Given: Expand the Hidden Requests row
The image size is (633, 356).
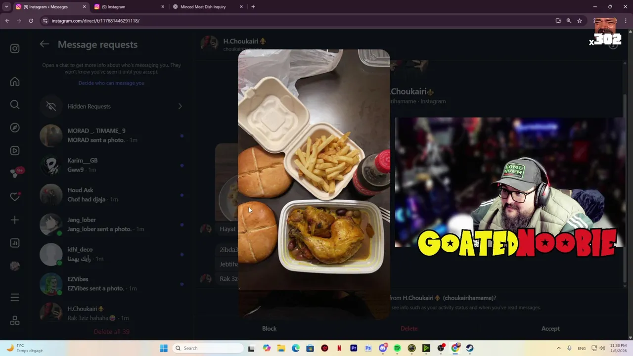Looking at the screenshot, I should pyautogui.click(x=111, y=106).
